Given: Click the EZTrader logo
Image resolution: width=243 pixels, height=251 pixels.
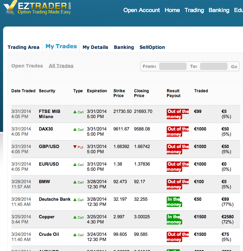Looking at the screenshot, I should [x=37, y=8].
